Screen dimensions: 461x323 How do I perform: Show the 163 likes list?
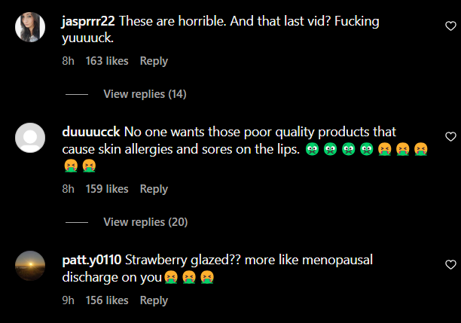click(x=107, y=61)
